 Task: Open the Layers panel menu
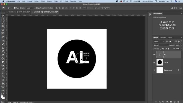click(182, 37)
